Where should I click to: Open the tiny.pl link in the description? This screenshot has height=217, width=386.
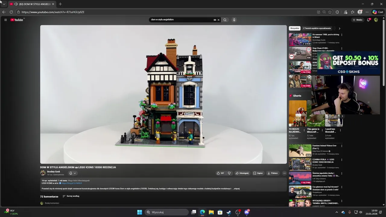click(x=72, y=183)
